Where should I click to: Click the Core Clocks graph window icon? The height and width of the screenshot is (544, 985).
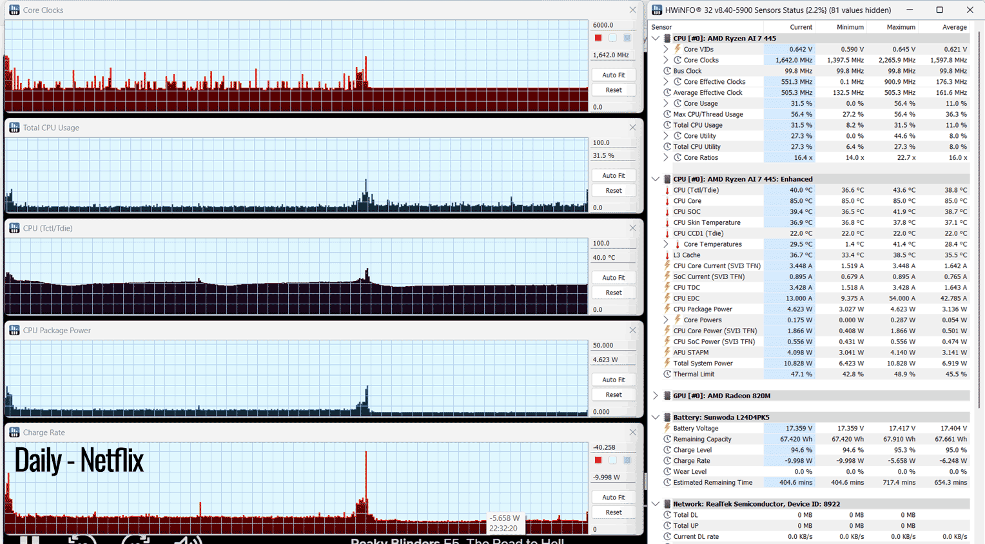[14, 10]
